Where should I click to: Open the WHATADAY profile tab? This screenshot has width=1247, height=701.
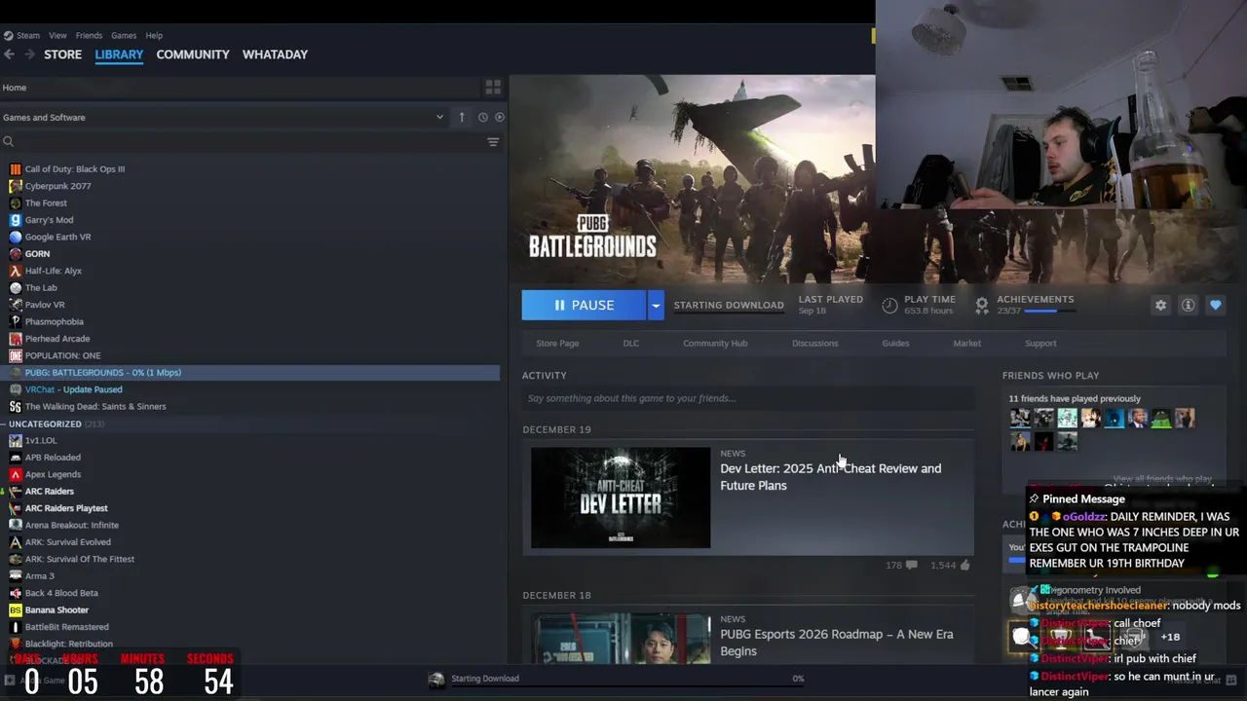pyautogui.click(x=275, y=55)
